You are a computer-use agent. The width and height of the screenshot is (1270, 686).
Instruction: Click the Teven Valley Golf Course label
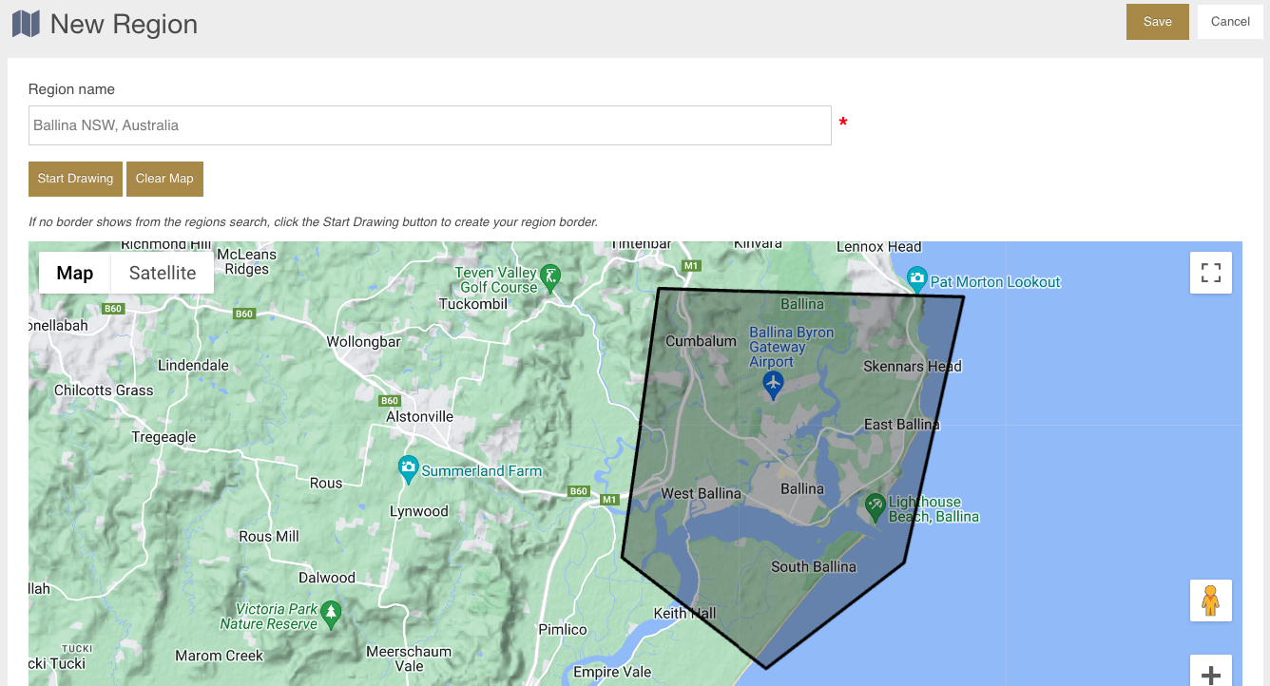[x=496, y=279]
